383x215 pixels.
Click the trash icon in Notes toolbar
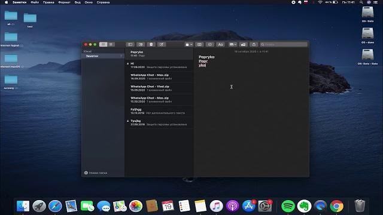point(151,44)
